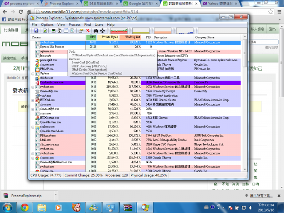284x213 pixels.
Task: Select the Connectify.exe process row
Action: [x=135, y=91]
